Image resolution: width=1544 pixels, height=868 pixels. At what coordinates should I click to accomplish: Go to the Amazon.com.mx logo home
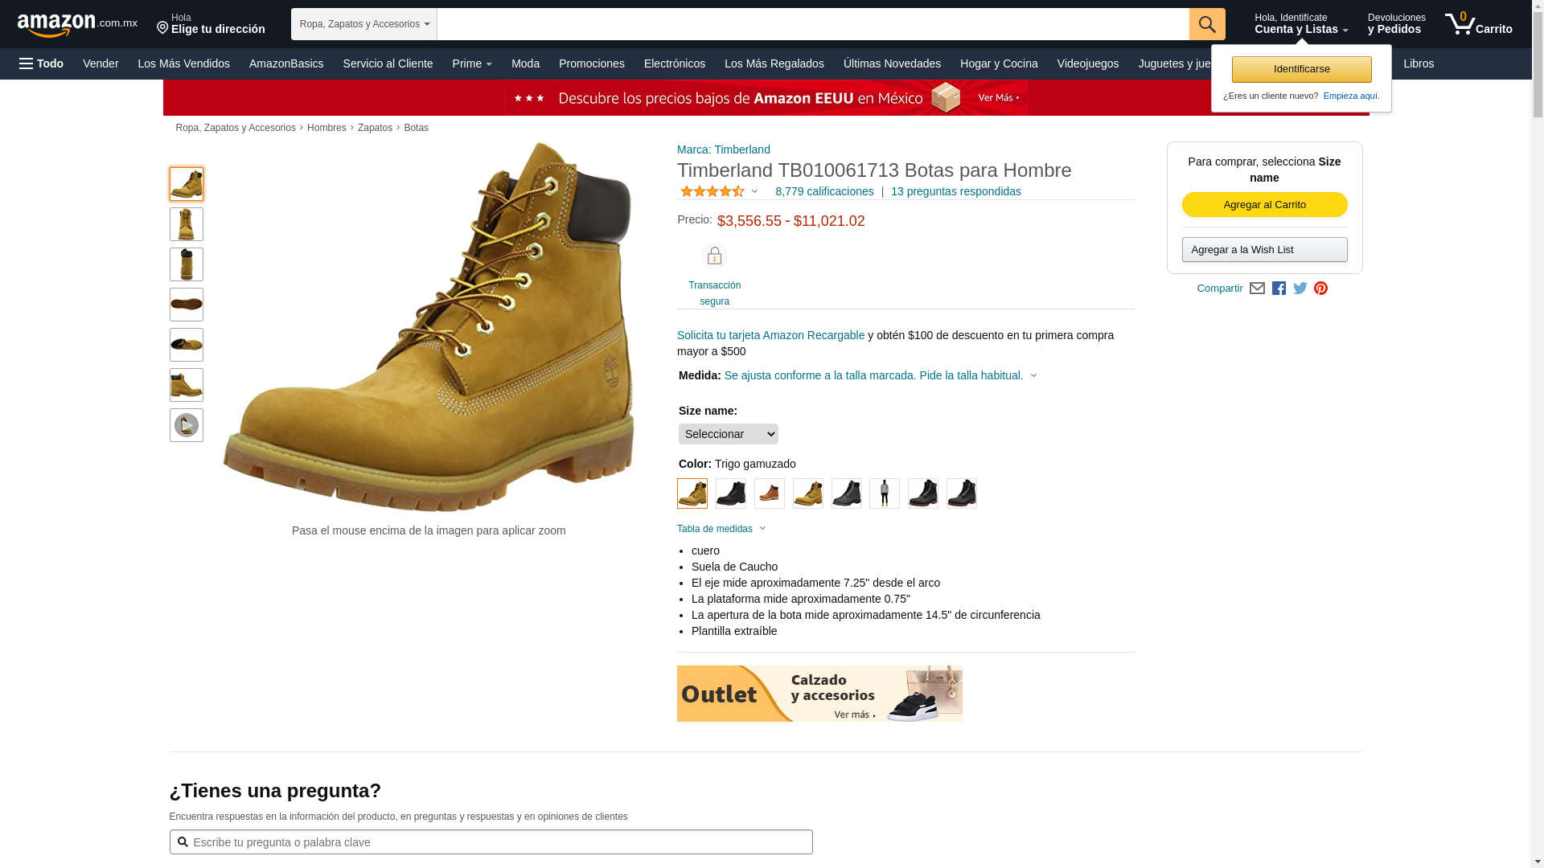tap(77, 24)
